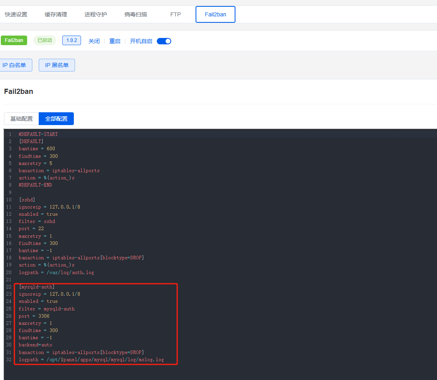
Task: Select the 全部配置 view
Action: pyautogui.click(x=56, y=119)
